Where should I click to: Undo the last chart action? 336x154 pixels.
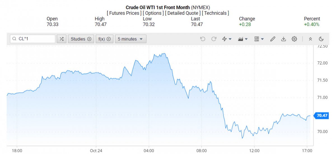(x=203, y=39)
